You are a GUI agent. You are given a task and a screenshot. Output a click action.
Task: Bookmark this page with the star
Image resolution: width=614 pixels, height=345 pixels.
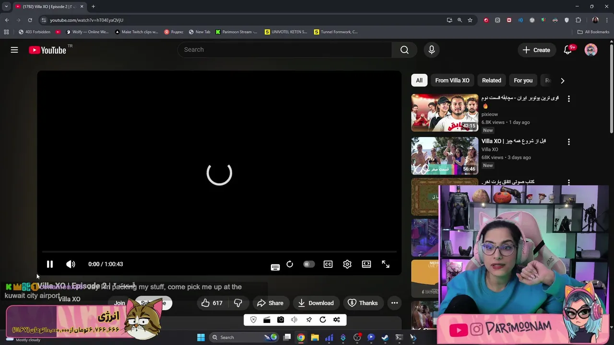(470, 20)
